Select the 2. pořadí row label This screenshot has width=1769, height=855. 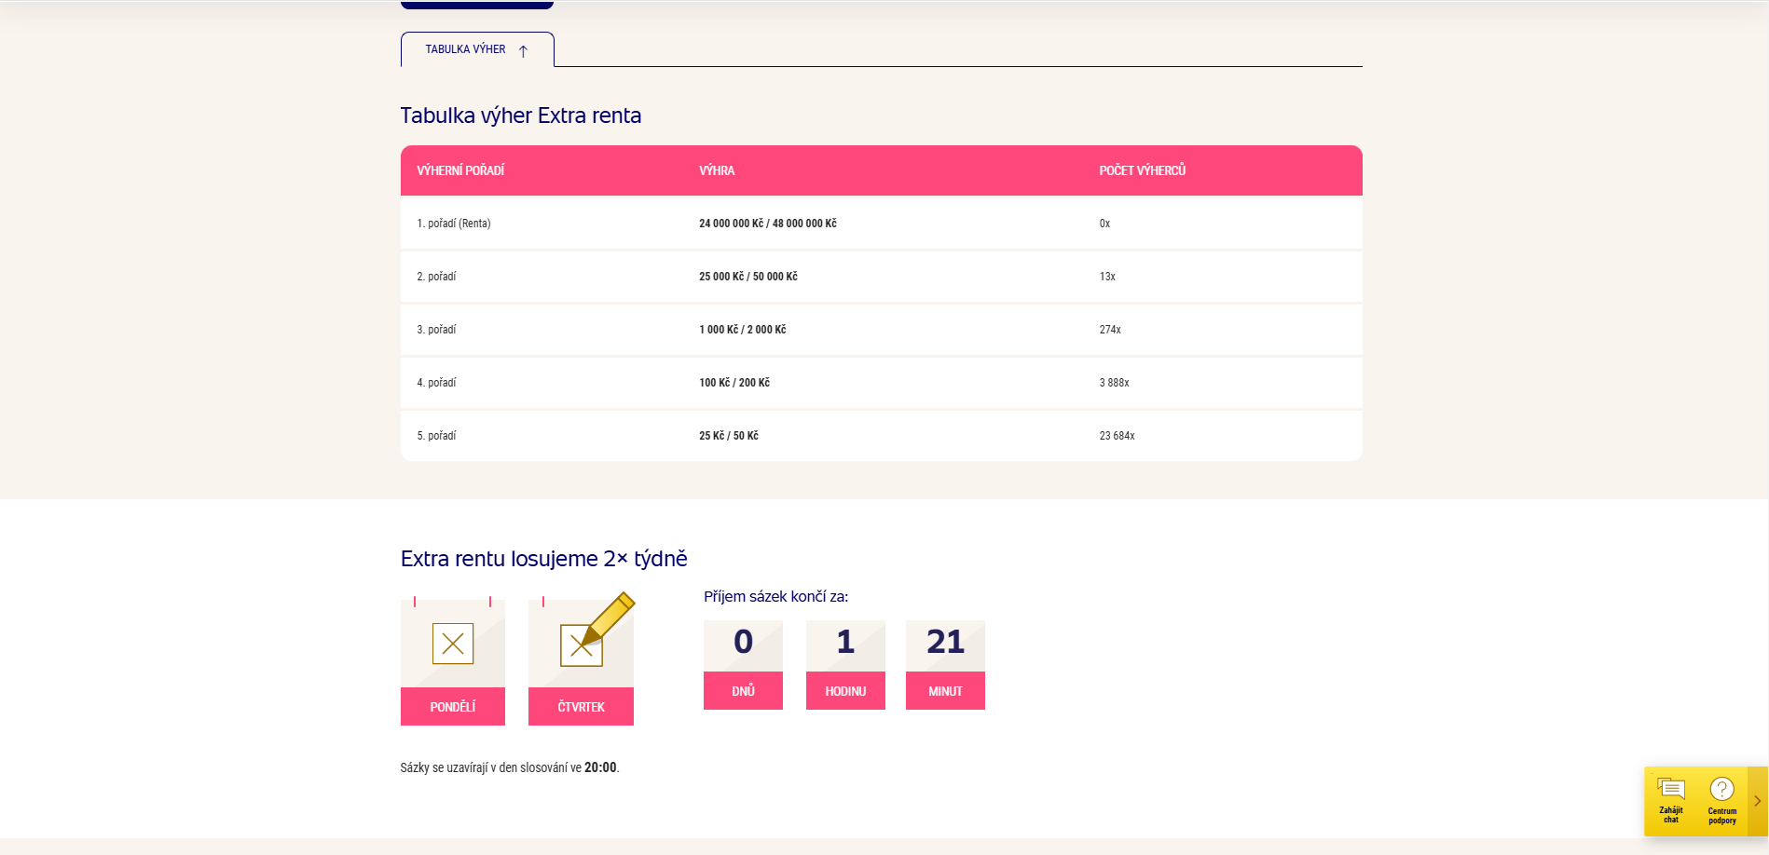click(436, 277)
